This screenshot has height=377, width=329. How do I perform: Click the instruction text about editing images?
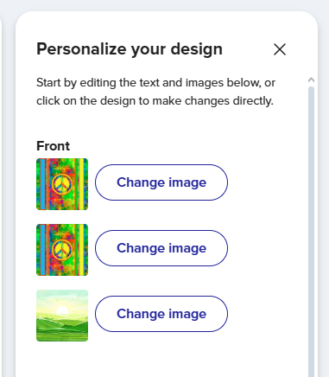[x=155, y=92]
